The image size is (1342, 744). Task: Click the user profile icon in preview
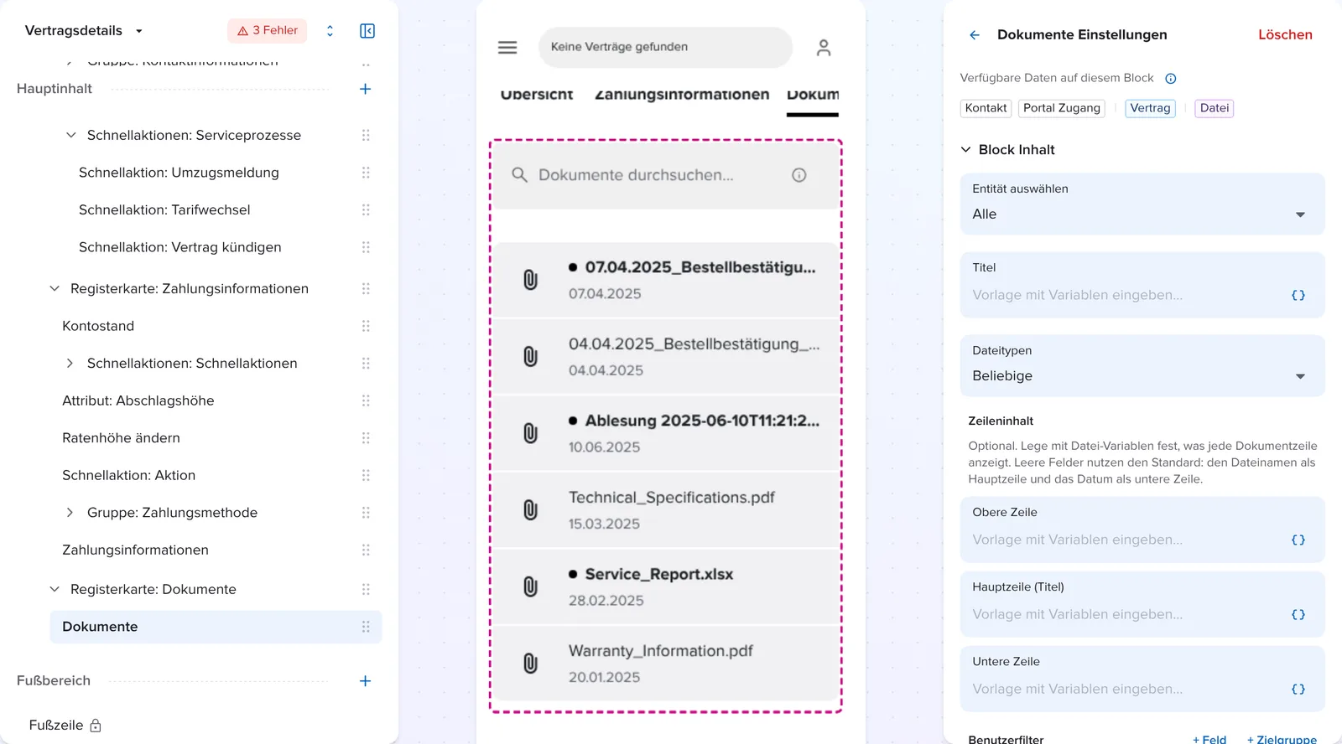[x=824, y=48]
